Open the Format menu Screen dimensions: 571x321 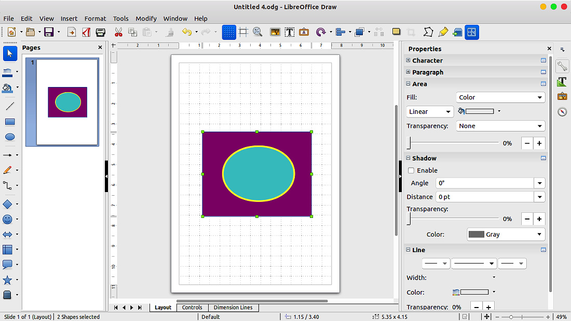pyautogui.click(x=95, y=19)
